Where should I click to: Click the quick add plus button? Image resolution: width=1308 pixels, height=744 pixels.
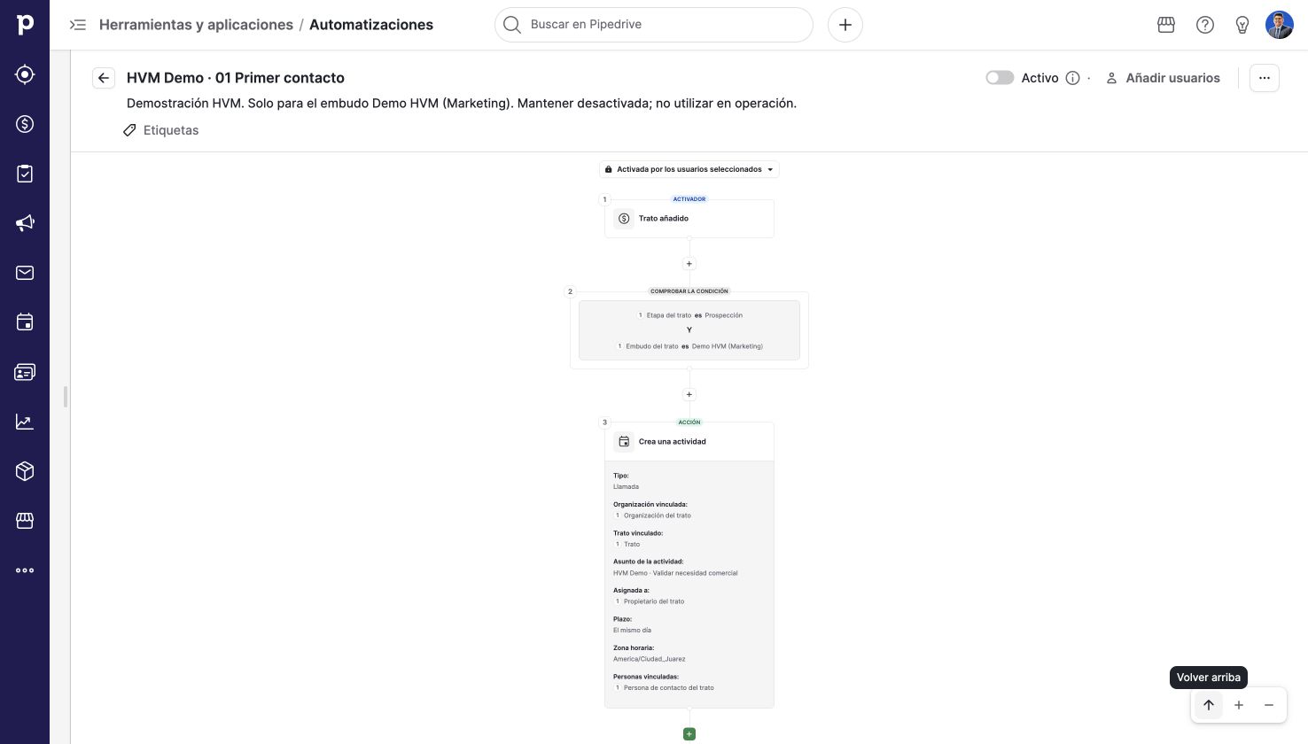tap(845, 25)
